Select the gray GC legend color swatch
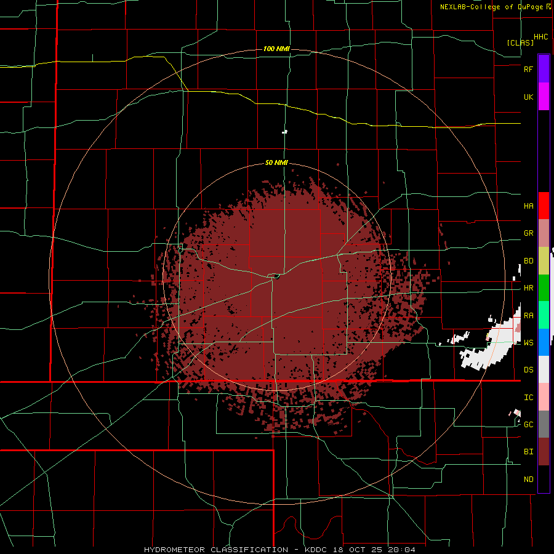The image size is (554, 554). [544, 424]
